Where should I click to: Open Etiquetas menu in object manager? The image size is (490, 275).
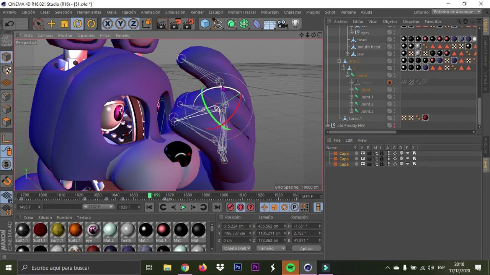coord(411,21)
